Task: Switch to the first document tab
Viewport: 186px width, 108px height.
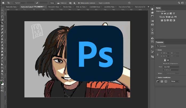Action: point(11,7)
